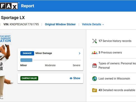
Task: Click the Severe severity label
Action: click(x=77, y=65)
